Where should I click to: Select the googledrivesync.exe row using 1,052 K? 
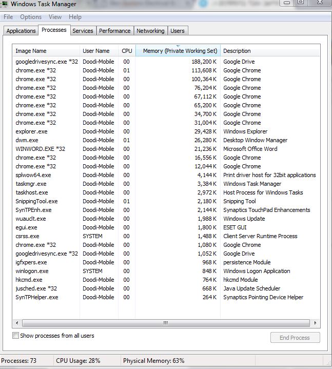tap(166, 254)
